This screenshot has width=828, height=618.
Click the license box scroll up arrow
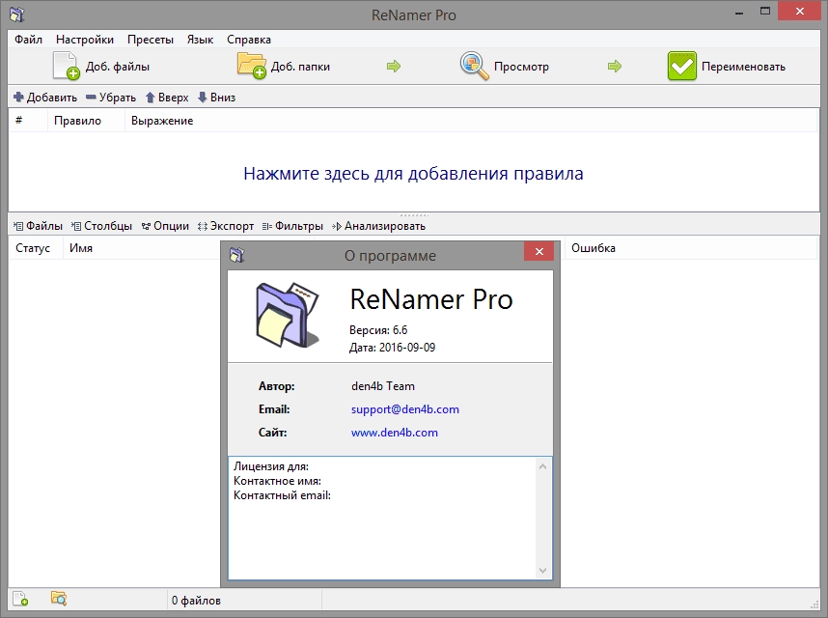point(542,466)
